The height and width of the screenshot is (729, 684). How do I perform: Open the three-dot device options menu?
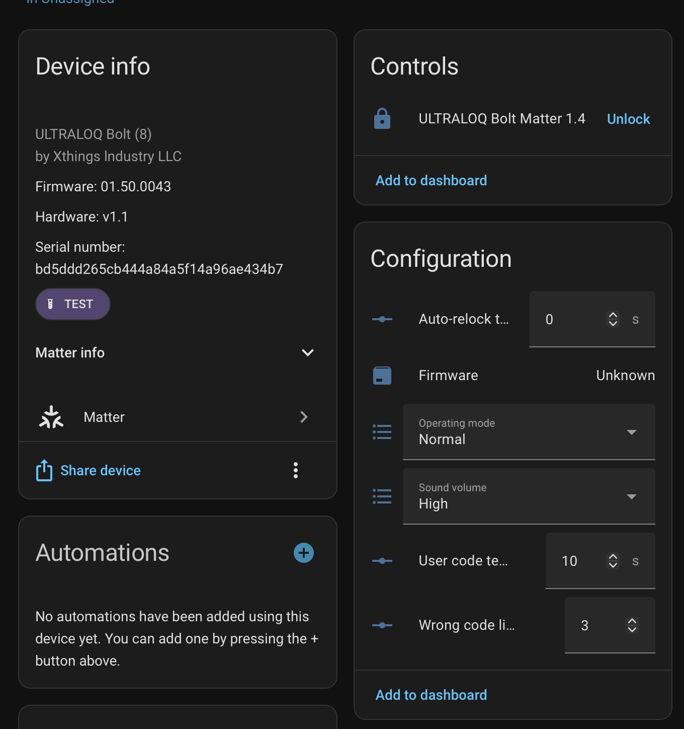296,470
